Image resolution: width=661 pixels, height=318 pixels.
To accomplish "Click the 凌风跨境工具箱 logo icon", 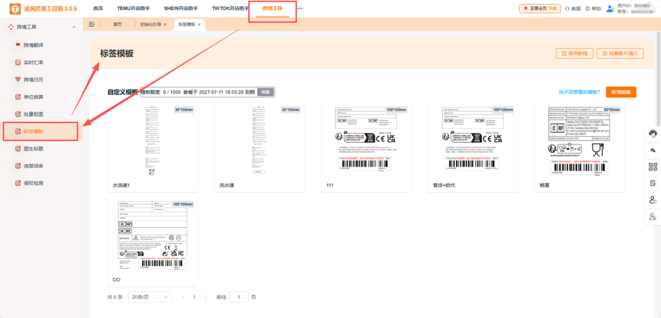I will [x=15, y=9].
